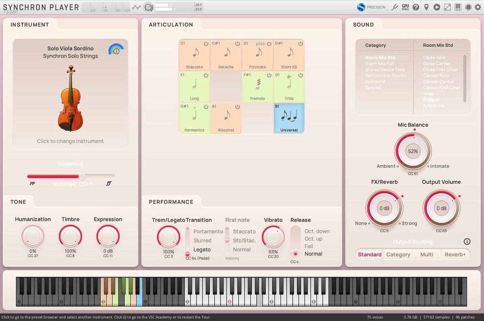Select Portamento transition option
Image resolution: width=484 pixels, height=321 pixels.
(x=208, y=231)
